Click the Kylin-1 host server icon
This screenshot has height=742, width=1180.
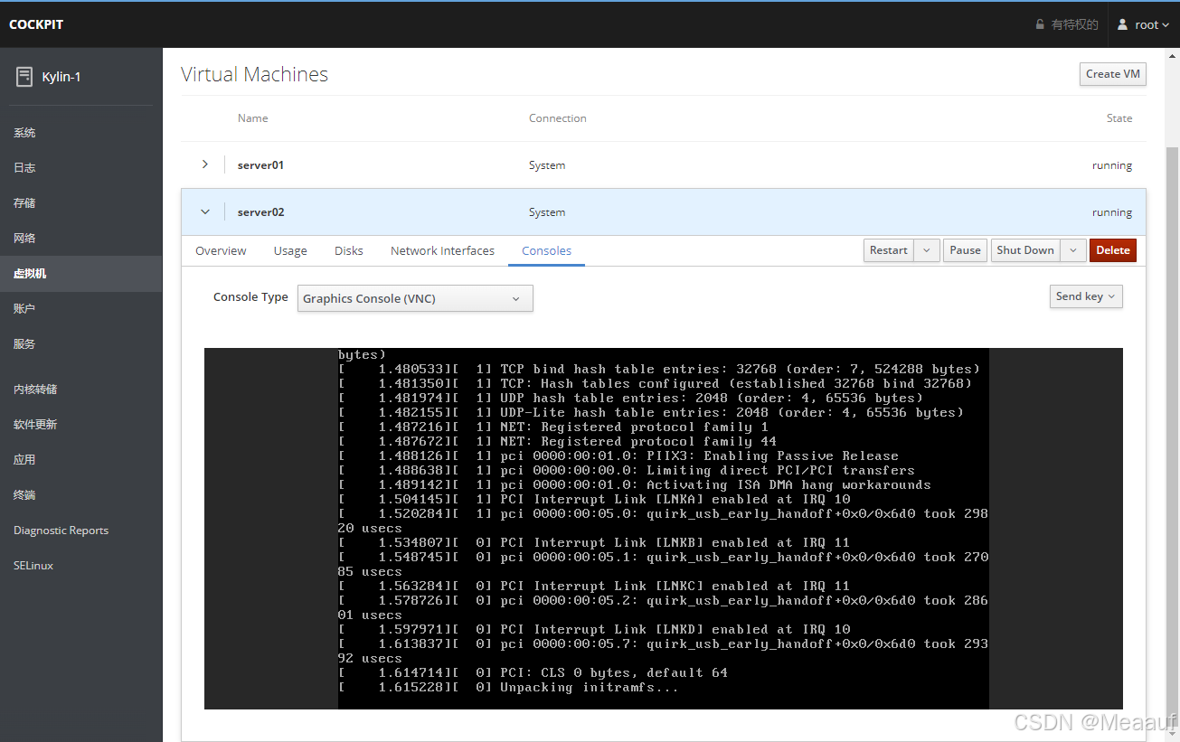click(x=24, y=77)
